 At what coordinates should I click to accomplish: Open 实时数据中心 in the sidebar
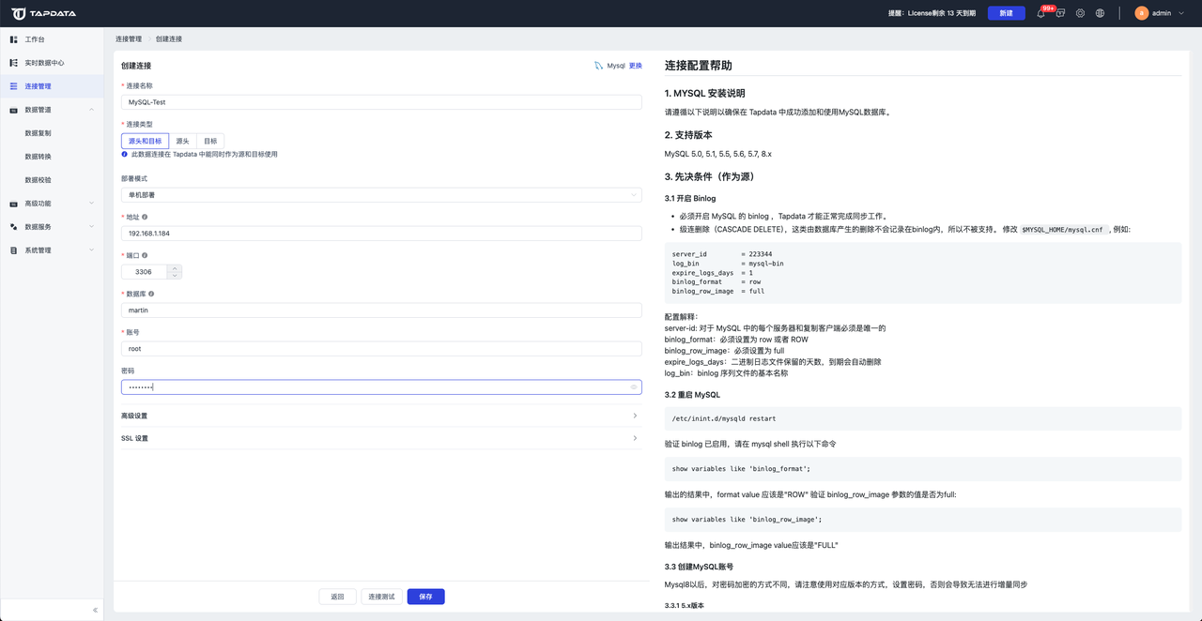tap(44, 63)
